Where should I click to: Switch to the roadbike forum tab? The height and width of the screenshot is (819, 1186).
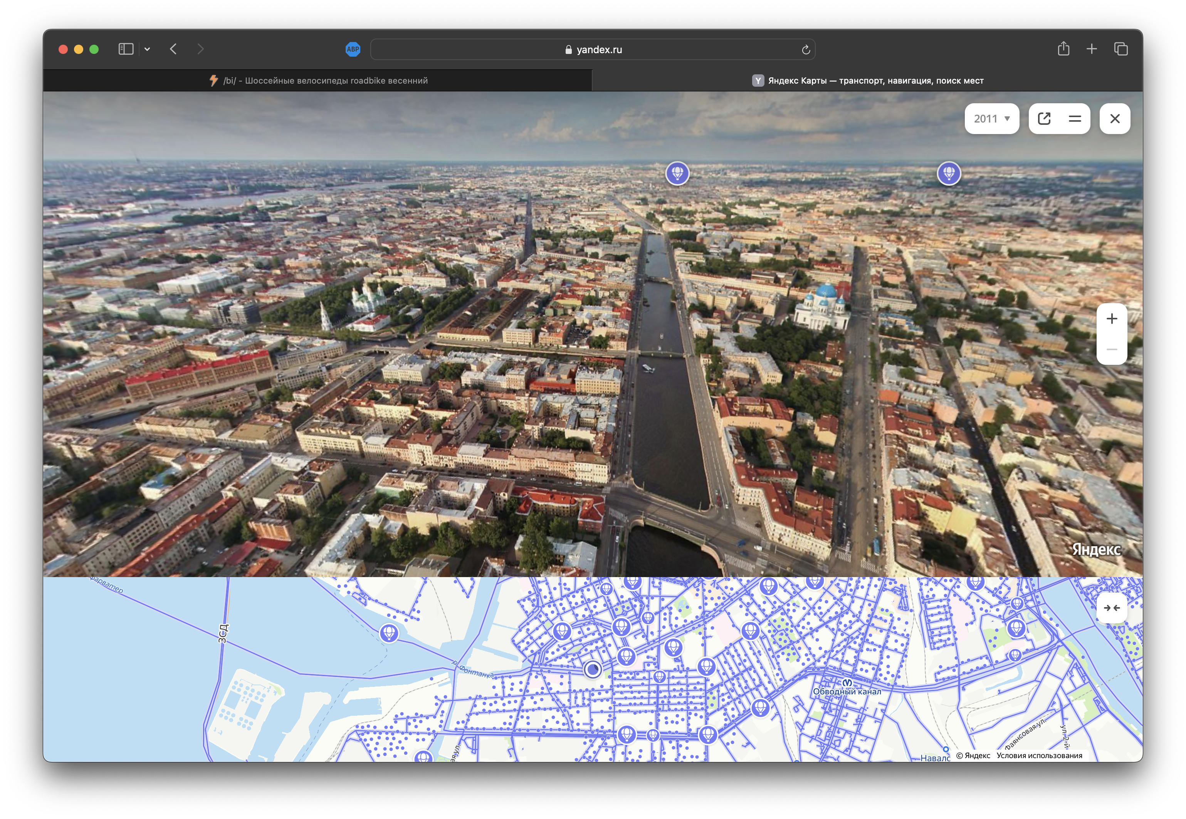click(318, 81)
